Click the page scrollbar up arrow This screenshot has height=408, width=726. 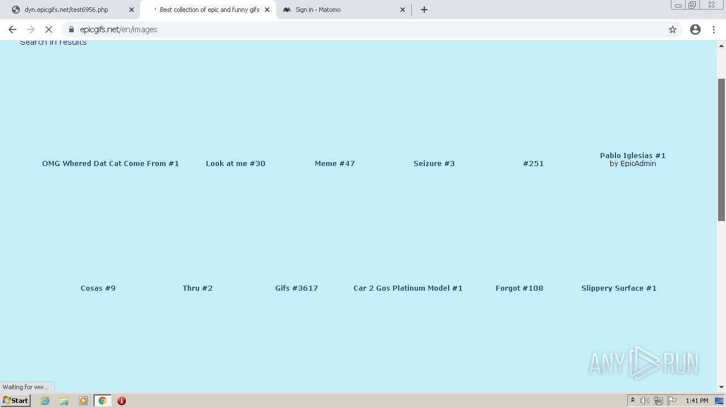[x=721, y=45]
